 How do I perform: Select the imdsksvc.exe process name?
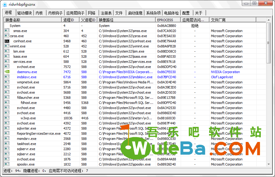pyautogui.click(x=27, y=77)
